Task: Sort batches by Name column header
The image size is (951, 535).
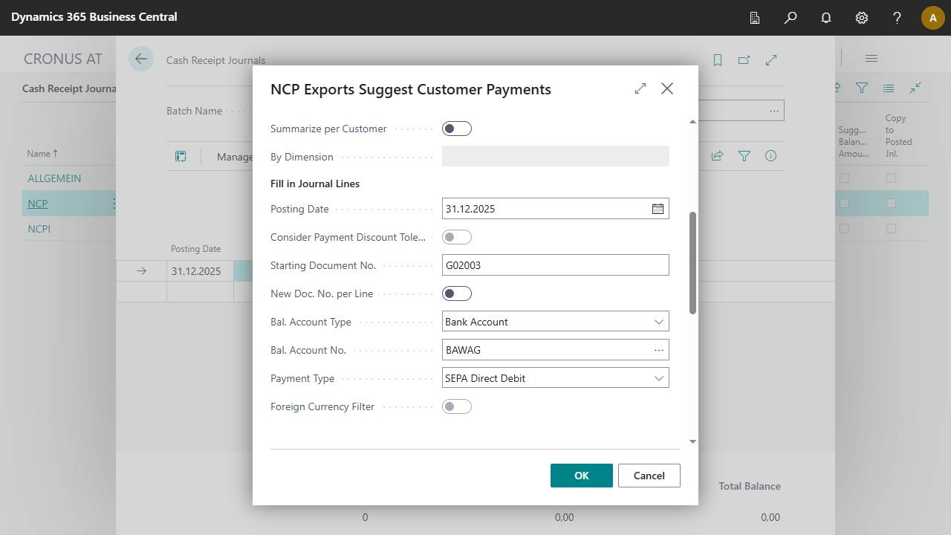Action: pyautogui.click(x=43, y=154)
